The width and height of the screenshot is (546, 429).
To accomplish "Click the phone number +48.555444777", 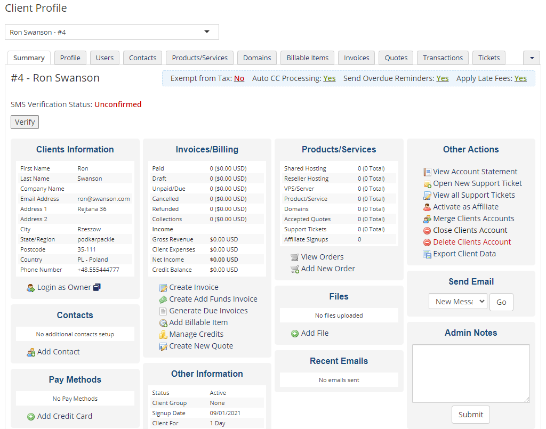I will pos(98,270).
